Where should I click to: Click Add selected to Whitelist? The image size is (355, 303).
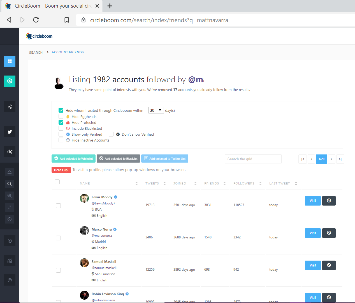73,158
